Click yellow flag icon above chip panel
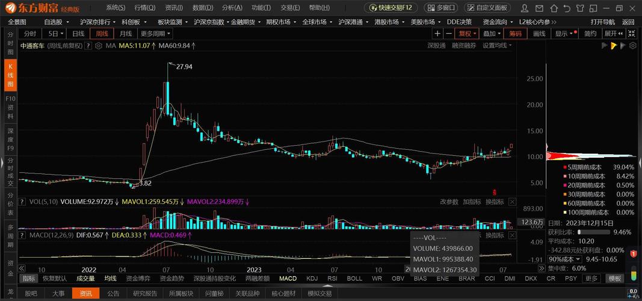642x301 pixels. tap(614, 46)
